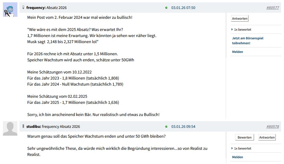284x164 pixels.
Task: Click the timestamp 03.01.26 07:50
Action: (x=183, y=8)
